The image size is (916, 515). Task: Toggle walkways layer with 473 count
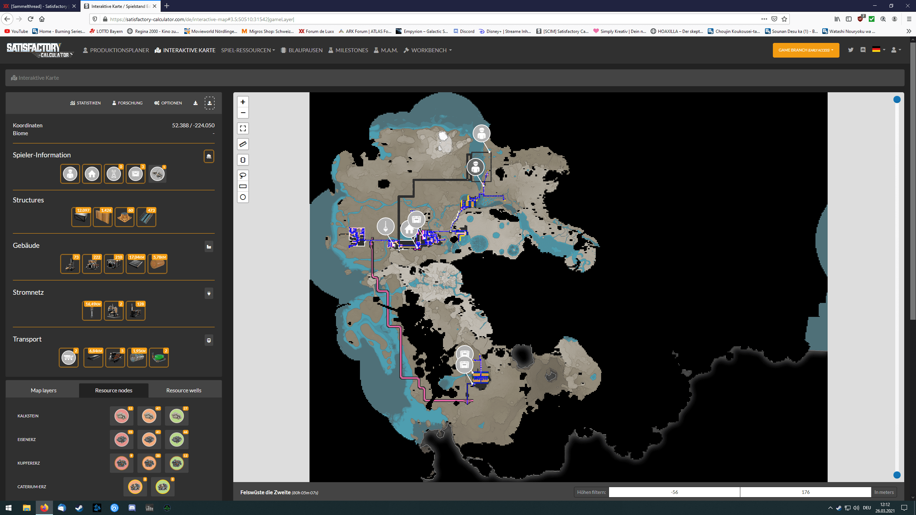coord(146,217)
